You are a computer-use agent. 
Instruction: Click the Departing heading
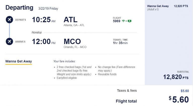19,8
